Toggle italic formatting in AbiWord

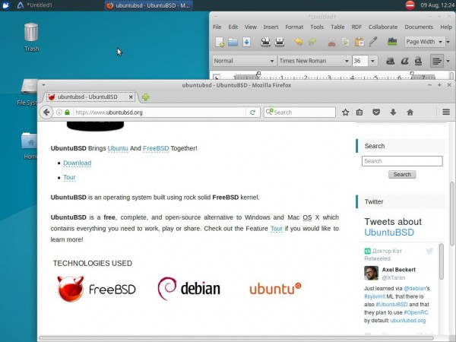pos(404,61)
